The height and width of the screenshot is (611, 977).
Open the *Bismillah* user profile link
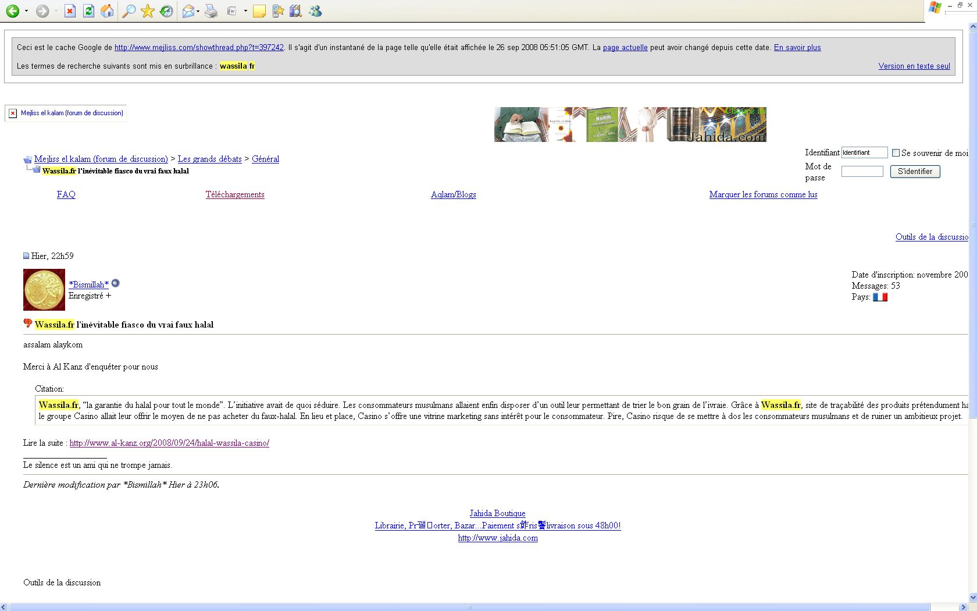[x=89, y=285]
